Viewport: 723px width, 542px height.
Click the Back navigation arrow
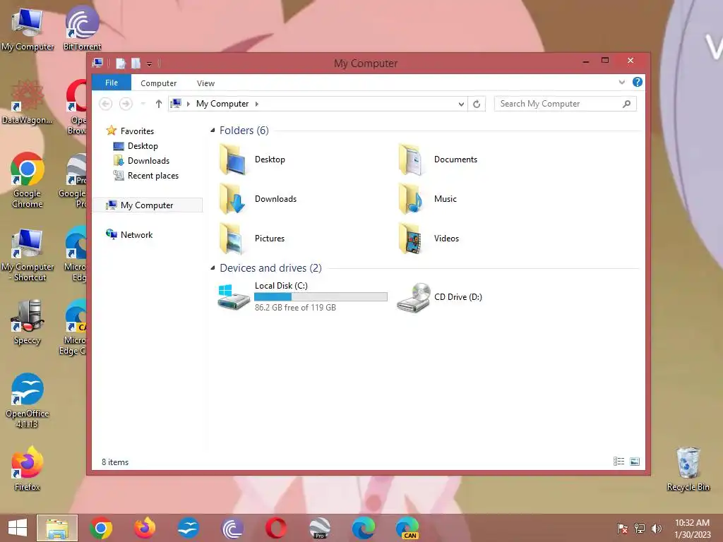[x=106, y=104]
